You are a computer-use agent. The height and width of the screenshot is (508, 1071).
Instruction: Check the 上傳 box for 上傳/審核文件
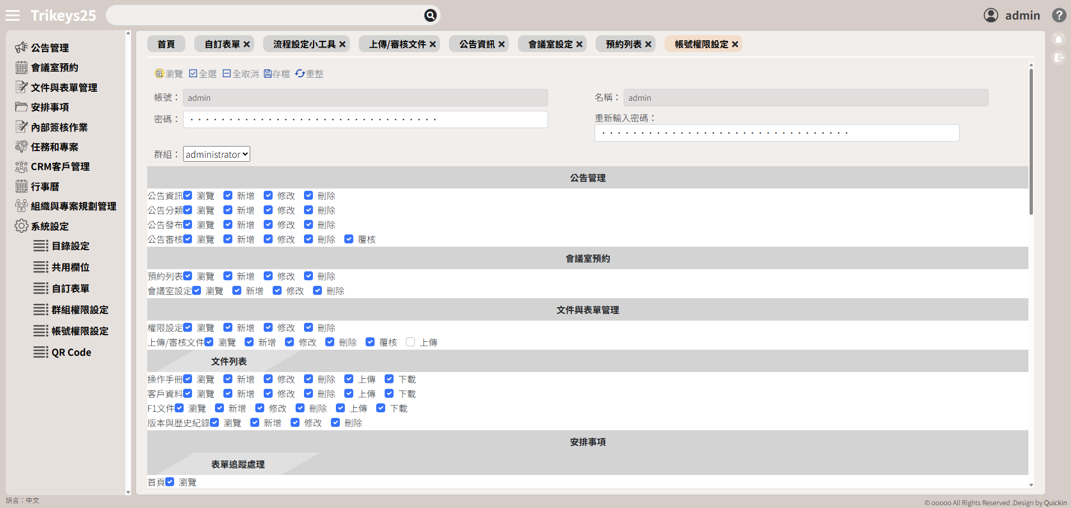pyautogui.click(x=410, y=342)
